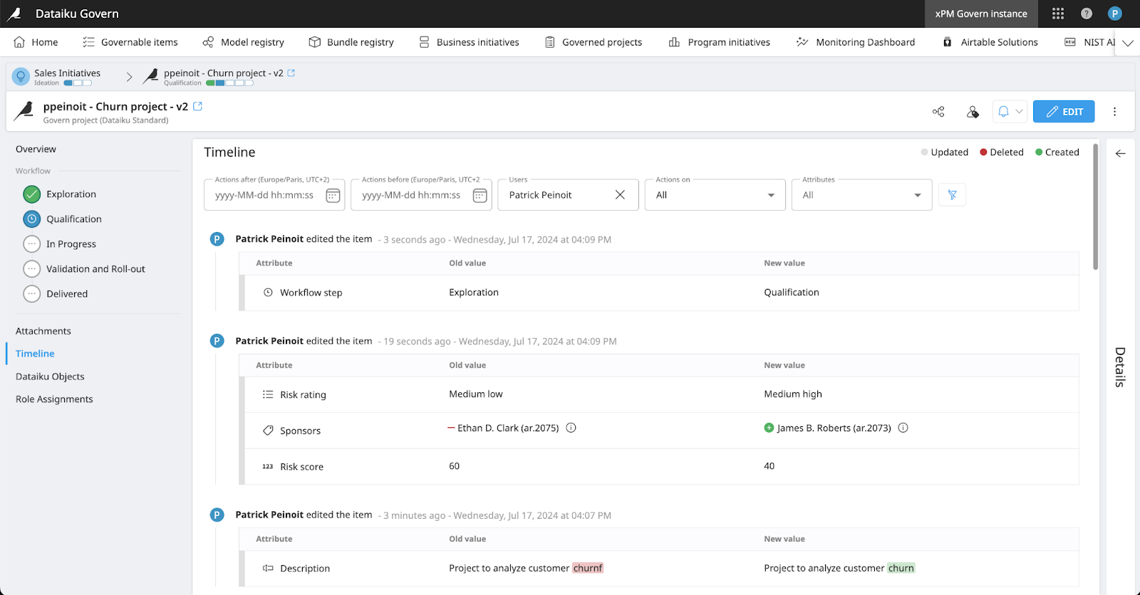Open project title external link icon
Viewport: 1140px width, 595px height.
coord(198,106)
